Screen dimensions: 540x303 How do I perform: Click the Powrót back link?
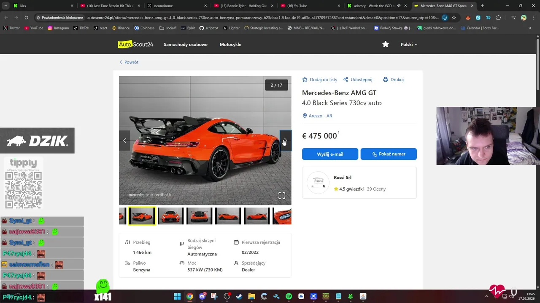tap(129, 62)
